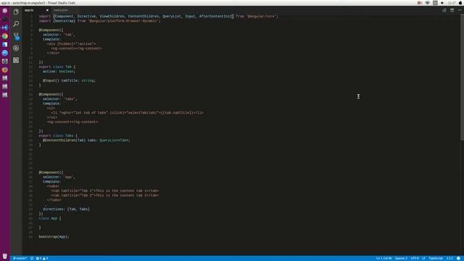Click the clock in the top panel
Viewport: 464px width, 261px height.
click(x=452, y=3)
